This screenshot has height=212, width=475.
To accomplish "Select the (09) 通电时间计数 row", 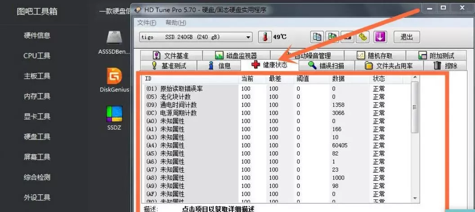I will [x=277, y=105].
